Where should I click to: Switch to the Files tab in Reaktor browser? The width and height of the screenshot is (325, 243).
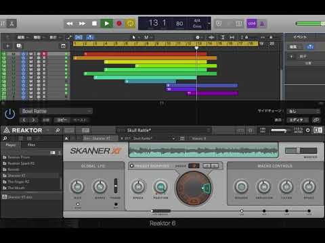pos(31,145)
